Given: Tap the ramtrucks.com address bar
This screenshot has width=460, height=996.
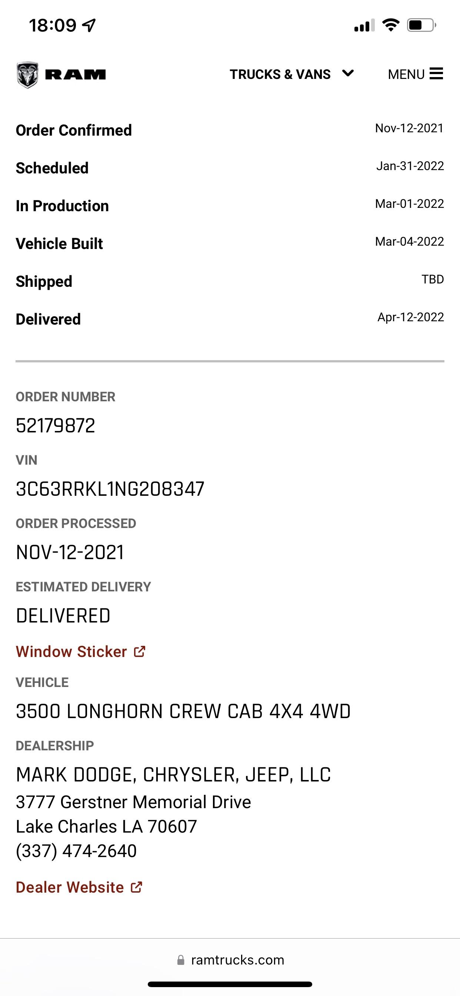Looking at the screenshot, I should (237, 960).
